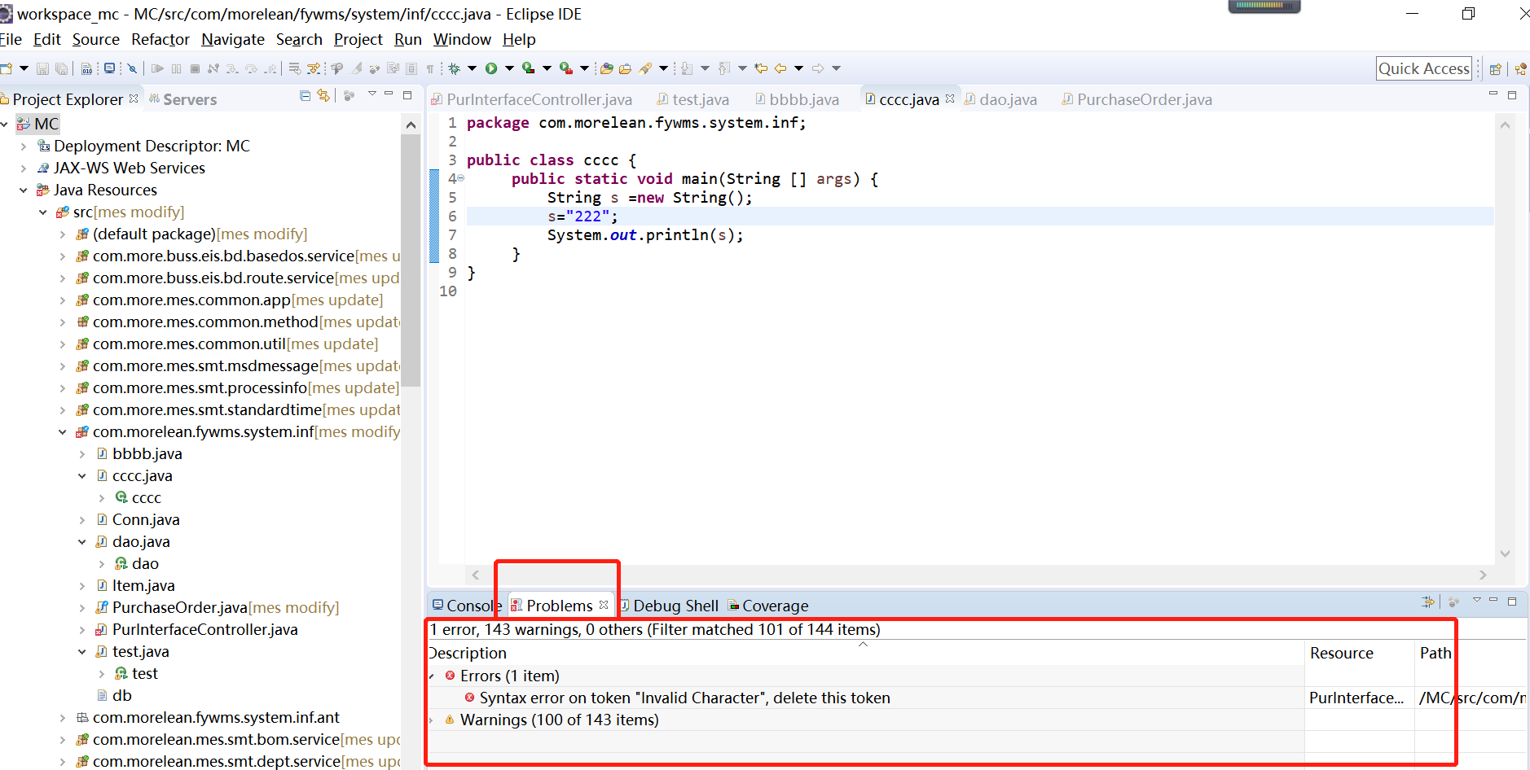Click the Last Edit Location icon
This screenshot has width=1530, height=770.
(x=761, y=69)
